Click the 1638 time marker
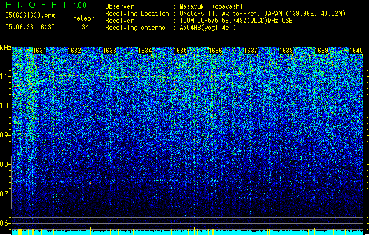The image size is (370, 235). [x=286, y=51]
